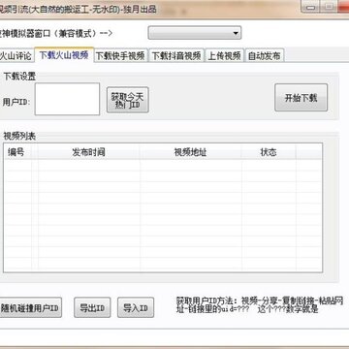This screenshot has width=349, height=349.
Task: Click the 视频地址 column header
Action: tap(191, 152)
